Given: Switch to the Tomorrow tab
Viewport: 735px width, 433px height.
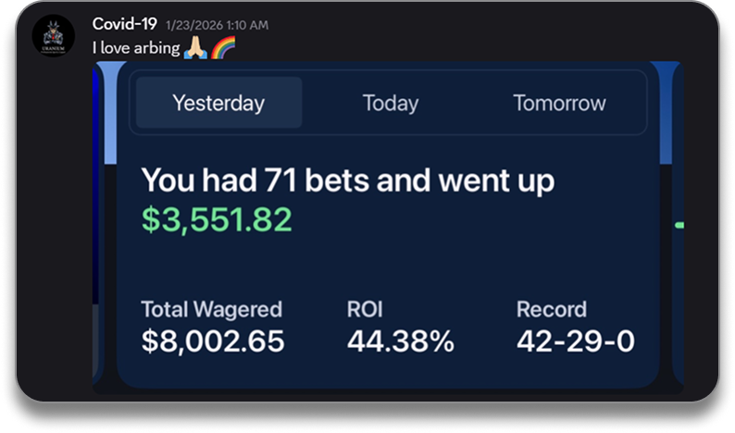Looking at the screenshot, I should point(559,103).
